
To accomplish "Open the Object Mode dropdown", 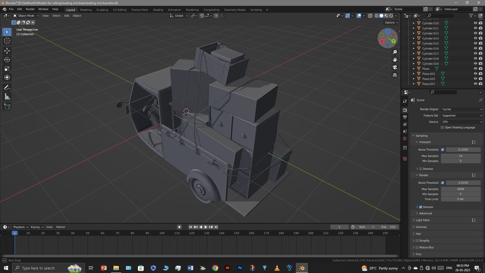I will click(x=26, y=16).
